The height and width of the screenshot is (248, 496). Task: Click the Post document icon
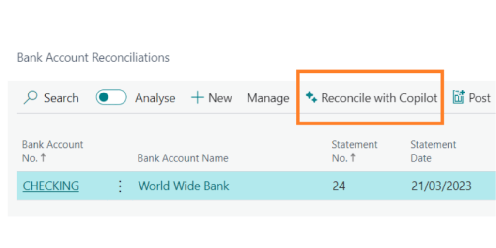(x=458, y=97)
